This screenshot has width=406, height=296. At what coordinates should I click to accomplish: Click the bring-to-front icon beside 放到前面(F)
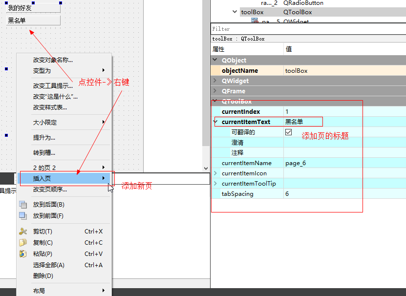23,216
